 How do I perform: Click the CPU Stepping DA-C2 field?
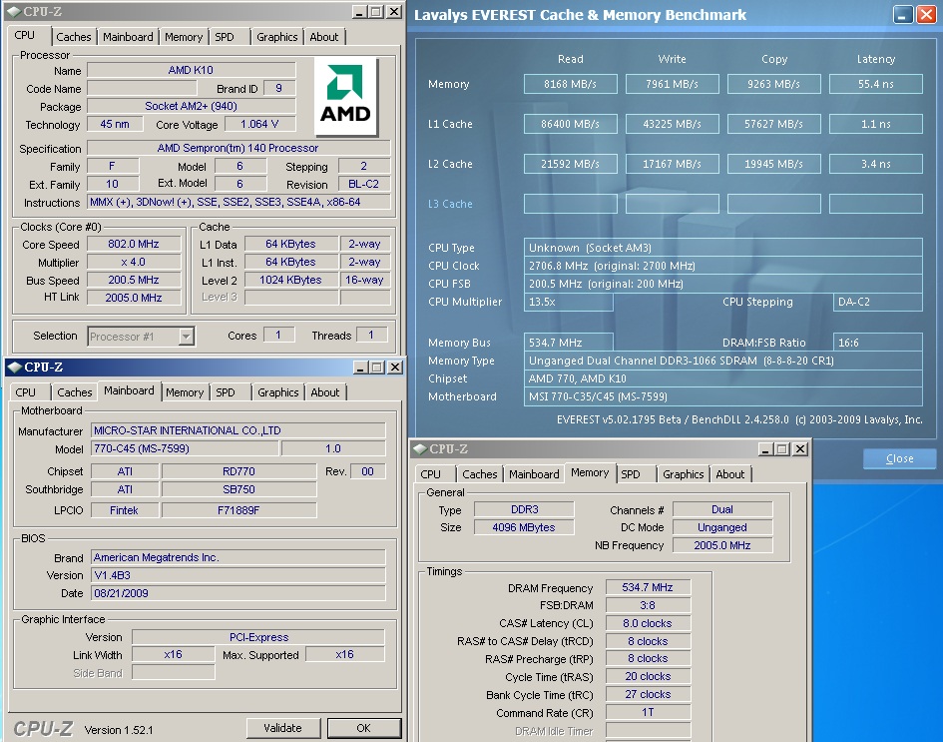(x=877, y=303)
